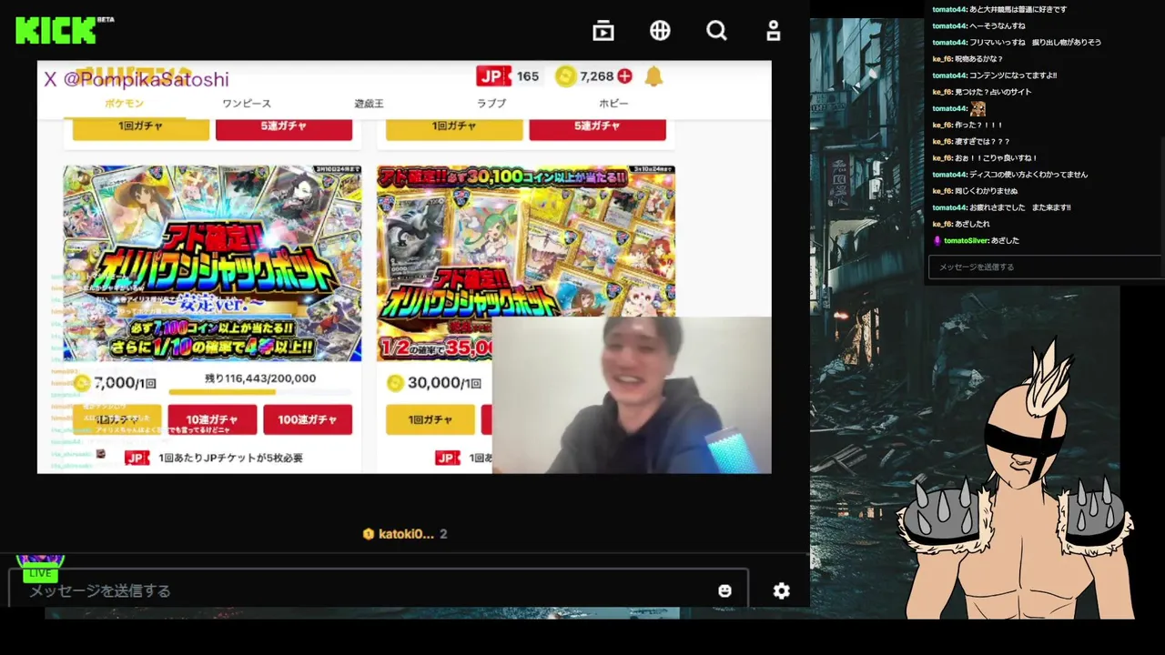Viewport: 1165px width, 655px height.
Task: Click message あと大井競馬は普通に好きです
Action: pos(1018,9)
